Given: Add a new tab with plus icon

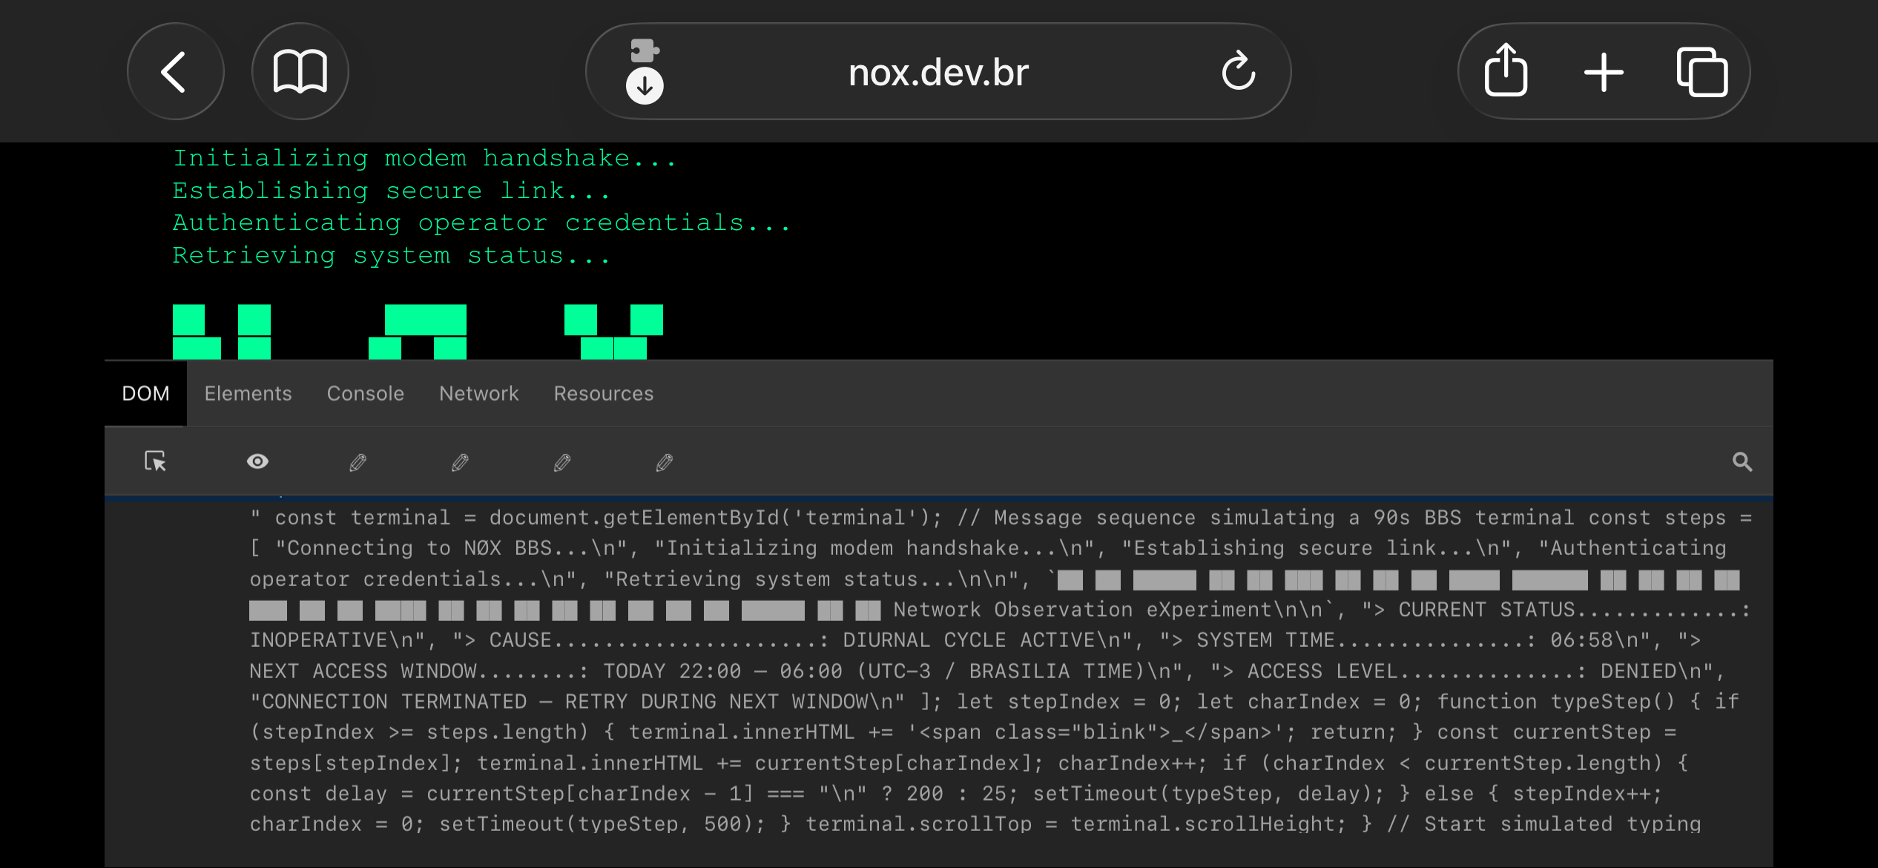Looking at the screenshot, I should (x=1604, y=72).
